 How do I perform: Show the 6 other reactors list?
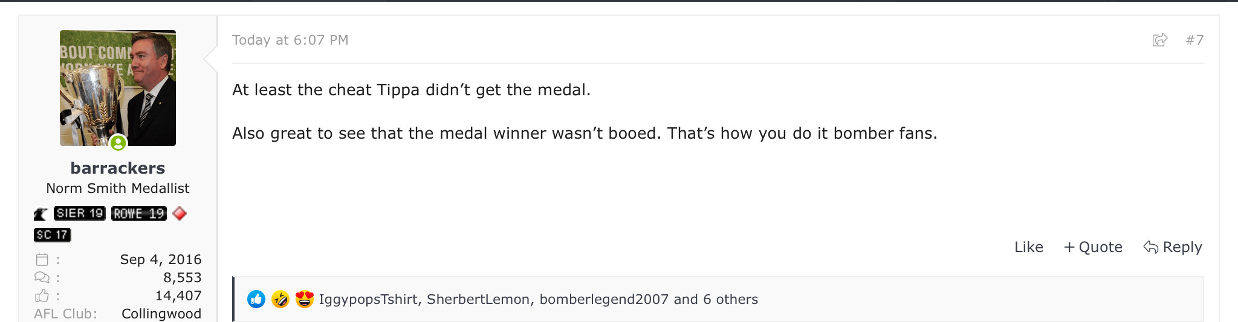[x=730, y=300]
